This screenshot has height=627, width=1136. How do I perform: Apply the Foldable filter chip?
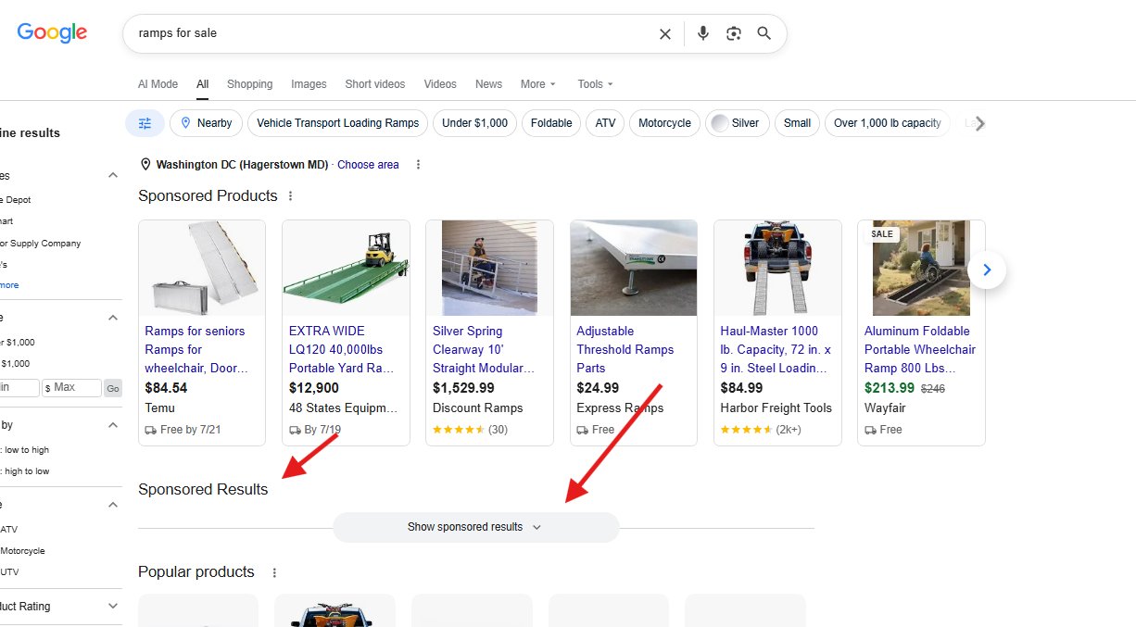[551, 123]
